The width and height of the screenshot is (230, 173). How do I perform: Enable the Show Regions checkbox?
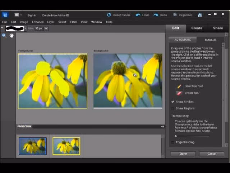[173, 108]
